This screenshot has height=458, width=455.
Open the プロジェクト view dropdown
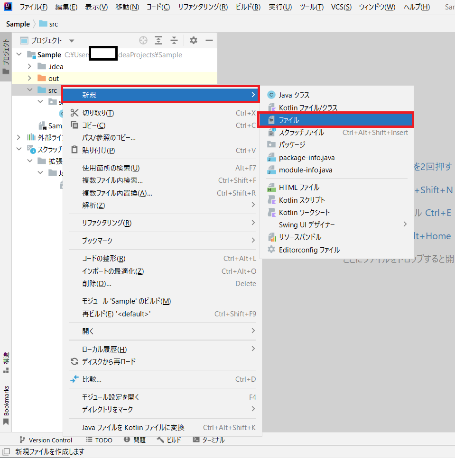coord(72,41)
